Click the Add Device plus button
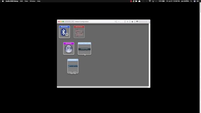The width and height of the screenshot is (201, 113). (x=119, y=22)
